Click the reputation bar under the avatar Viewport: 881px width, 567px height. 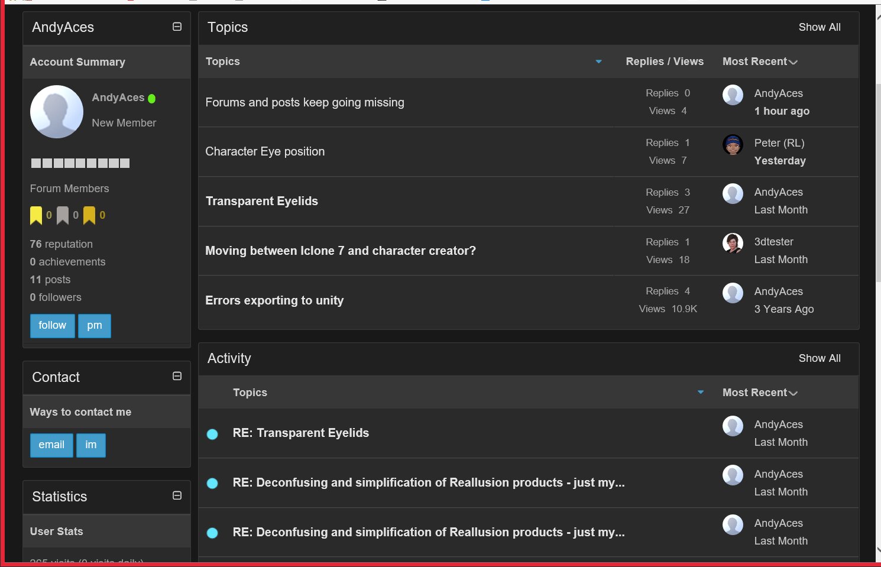click(80, 163)
